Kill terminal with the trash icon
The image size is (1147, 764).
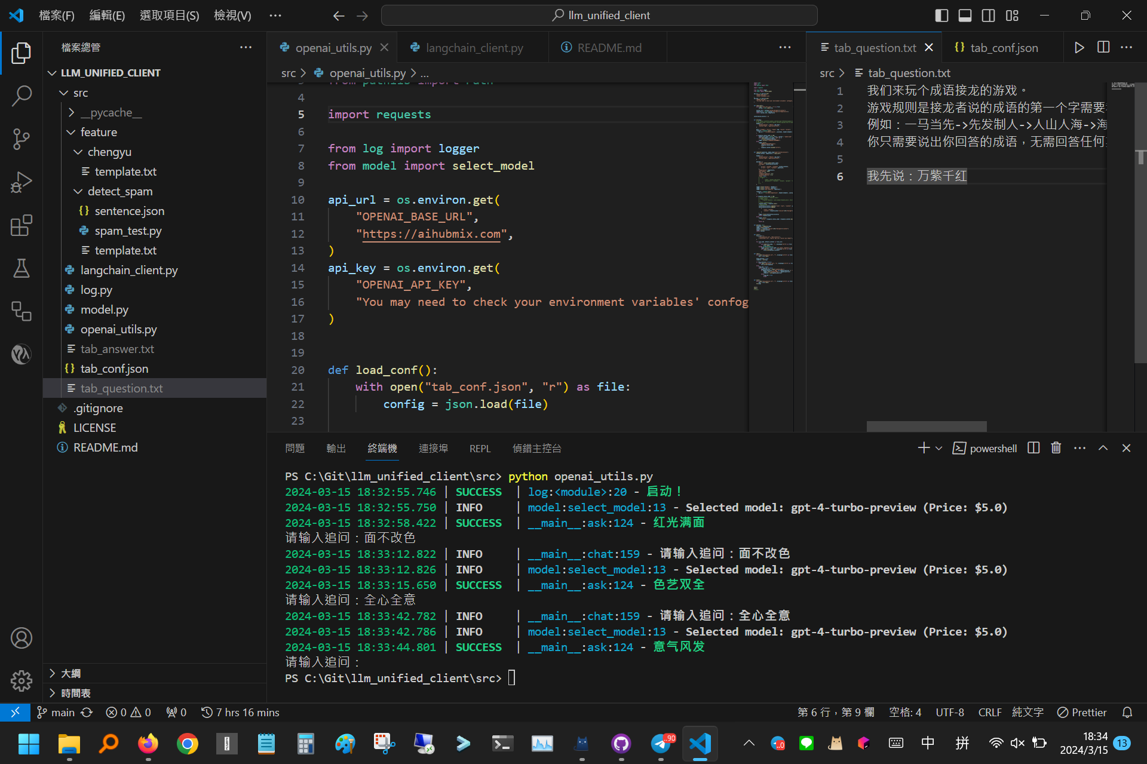tap(1056, 448)
